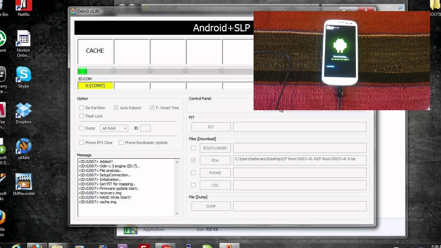Open the AP RAM dropdown
This screenshot has width=441, height=248.
[x=114, y=128]
